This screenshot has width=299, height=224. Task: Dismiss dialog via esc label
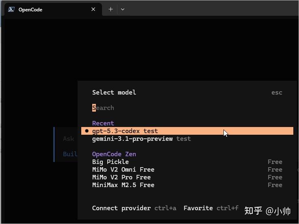pos(277,93)
